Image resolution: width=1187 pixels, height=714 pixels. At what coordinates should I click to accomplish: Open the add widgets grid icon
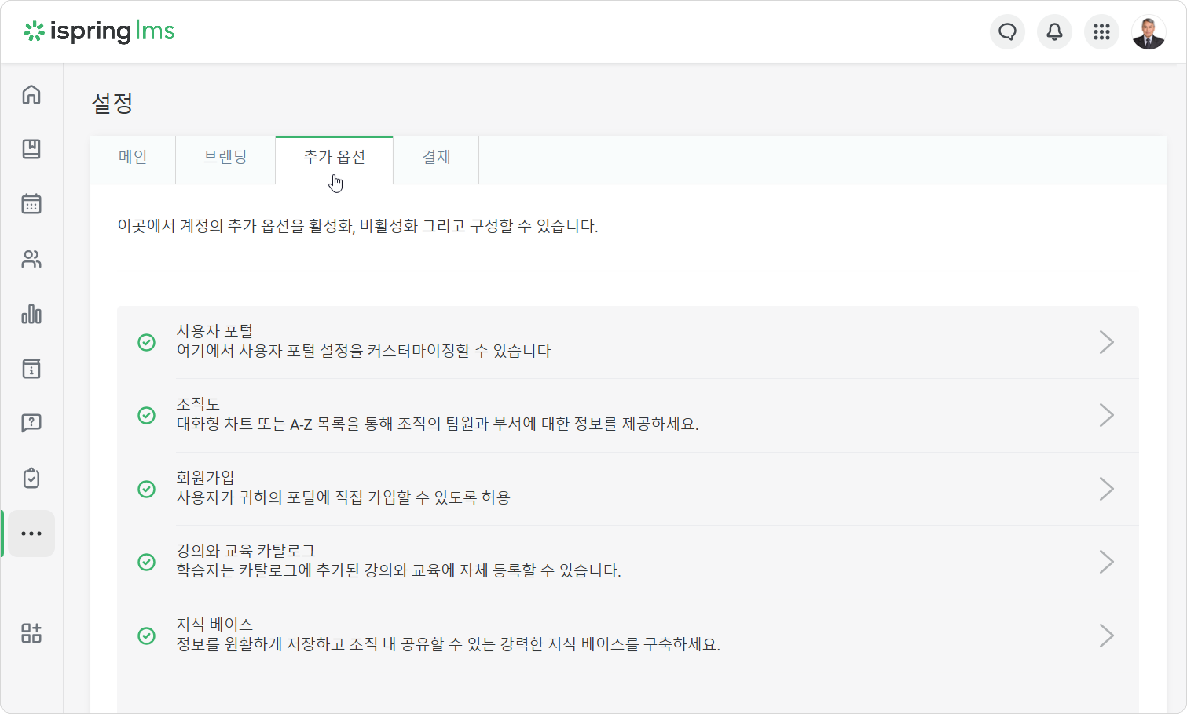[31, 633]
